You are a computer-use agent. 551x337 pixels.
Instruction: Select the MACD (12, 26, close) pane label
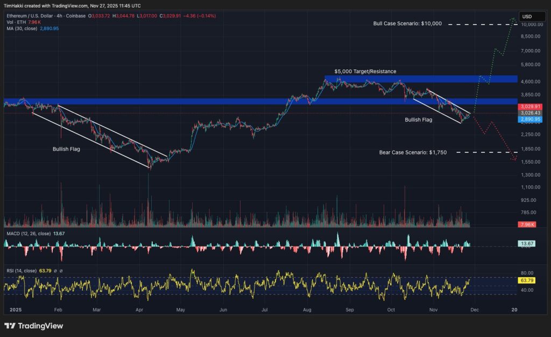[30, 234]
